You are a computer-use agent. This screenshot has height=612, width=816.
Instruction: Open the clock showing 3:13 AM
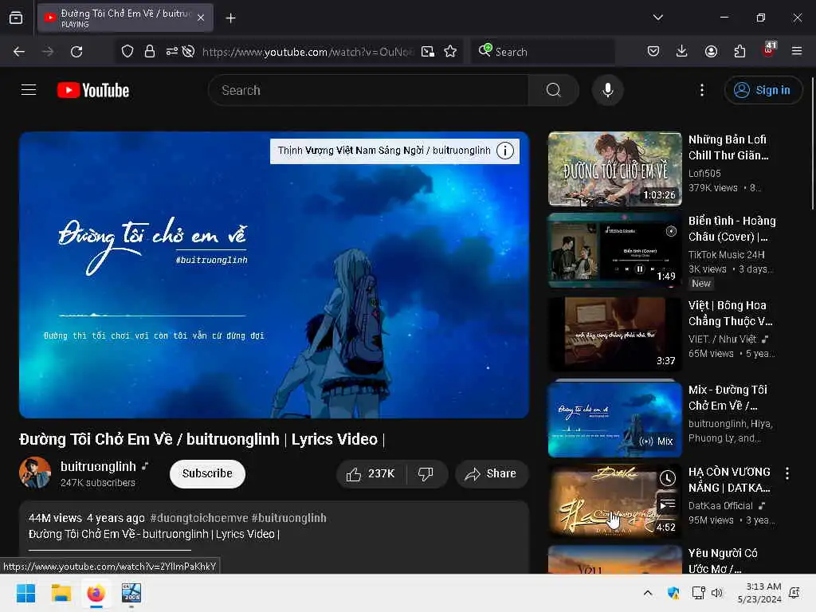759,593
